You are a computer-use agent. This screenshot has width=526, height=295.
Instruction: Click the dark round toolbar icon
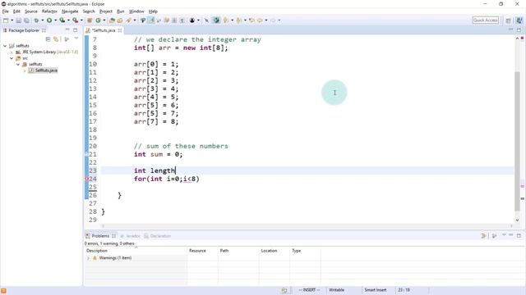point(192,20)
